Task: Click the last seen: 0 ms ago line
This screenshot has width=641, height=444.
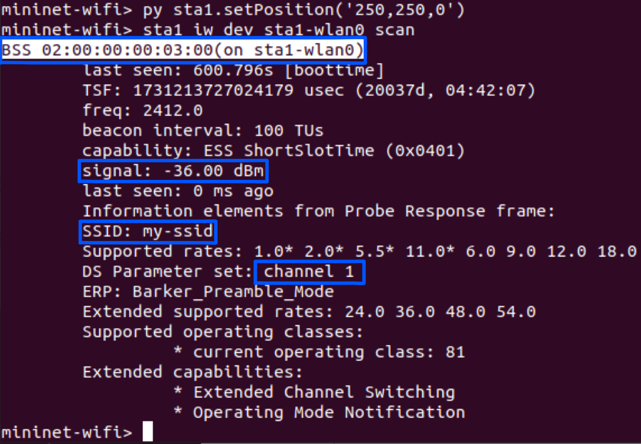Action: pos(178,191)
